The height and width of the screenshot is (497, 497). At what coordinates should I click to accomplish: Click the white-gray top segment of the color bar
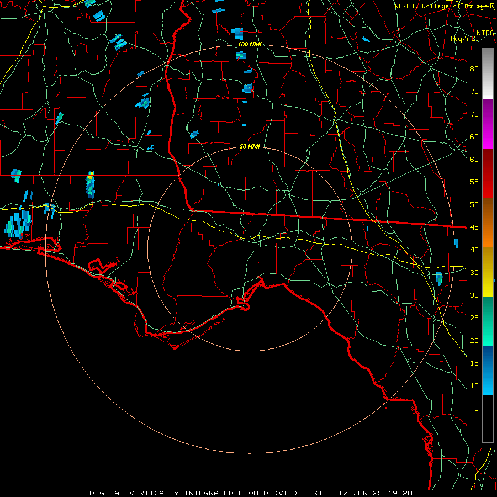488,74
